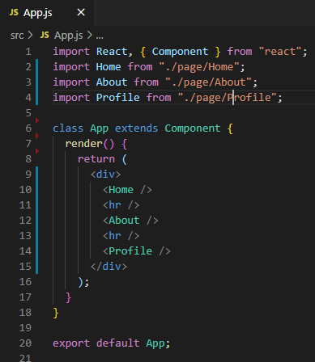This screenshot has width=315, height=362.
Task: Click React identifier in line 1
Action: pyautogui.click(x=112, y=52)
